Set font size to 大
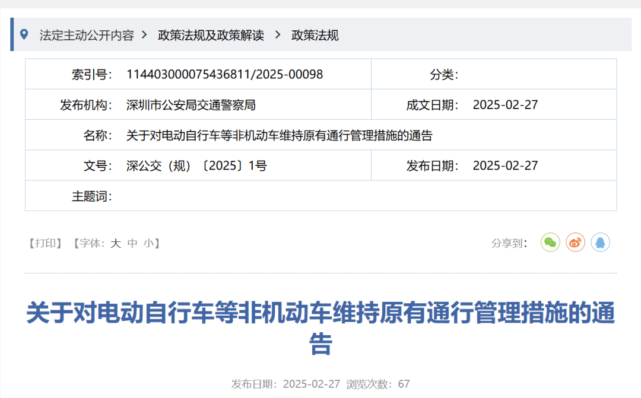 116,244
